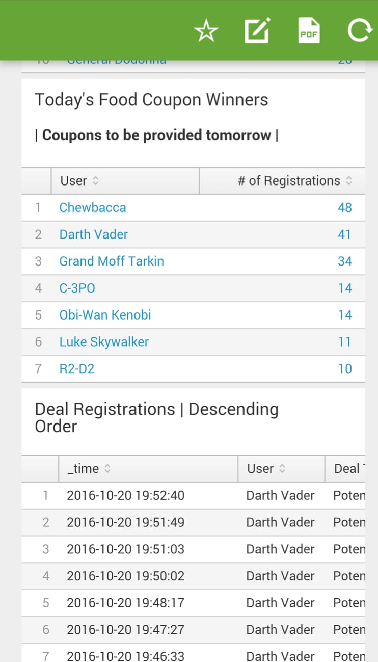Select row with time 19:48:17
378x662 pixels.
click(x=193, y=603)
